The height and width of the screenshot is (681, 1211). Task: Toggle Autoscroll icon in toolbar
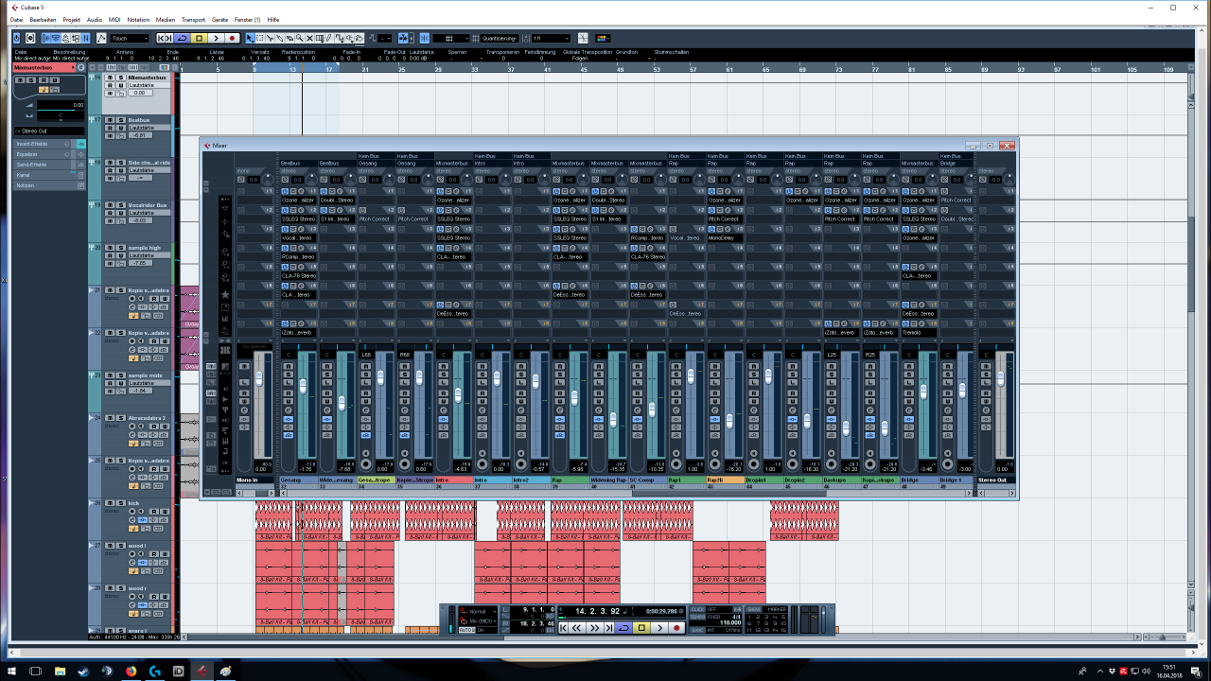click(x=402, y=38)
